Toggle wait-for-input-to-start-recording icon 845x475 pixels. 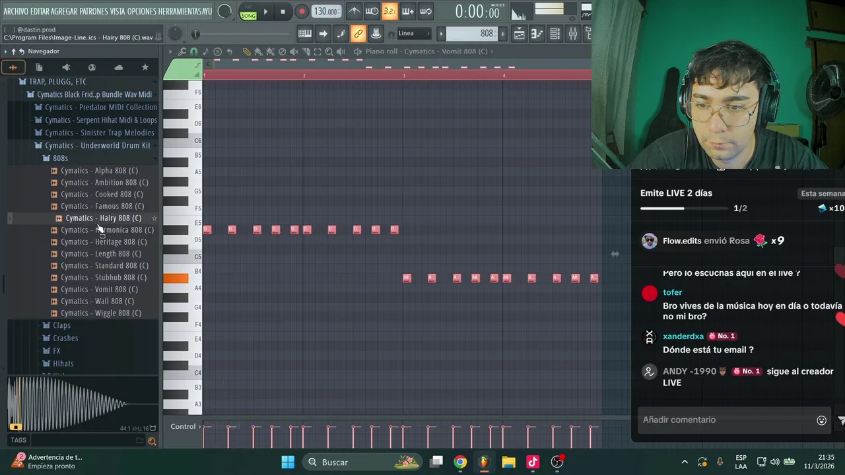pyautogui.click(x=372, y=11)
